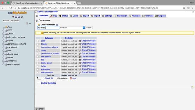Open the Recent tab in navigation

tap(6, 21)
